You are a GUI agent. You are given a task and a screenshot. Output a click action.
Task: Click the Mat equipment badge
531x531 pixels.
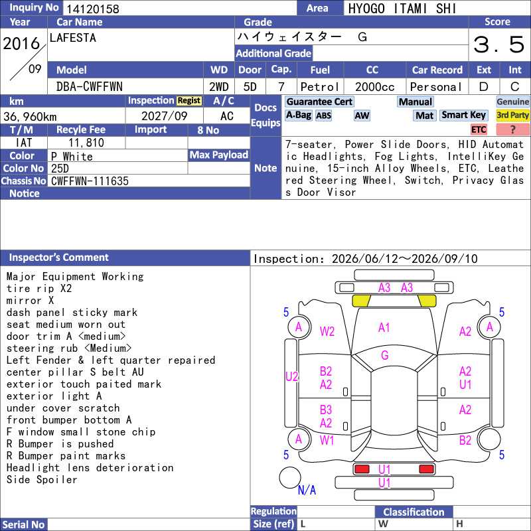point(424,115)
